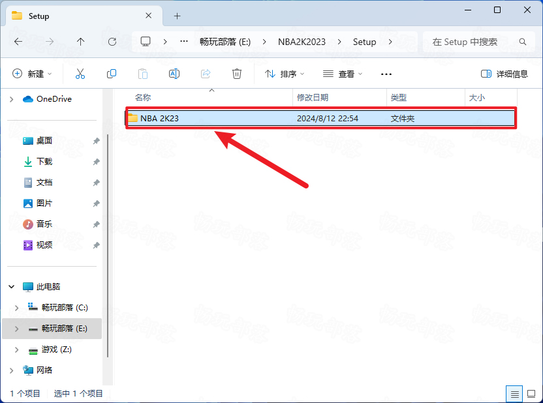The height and width of the screenshot is (403, 543).
Task: Expand chevron after the PC icon in address bar
Action: pos(165,42)
